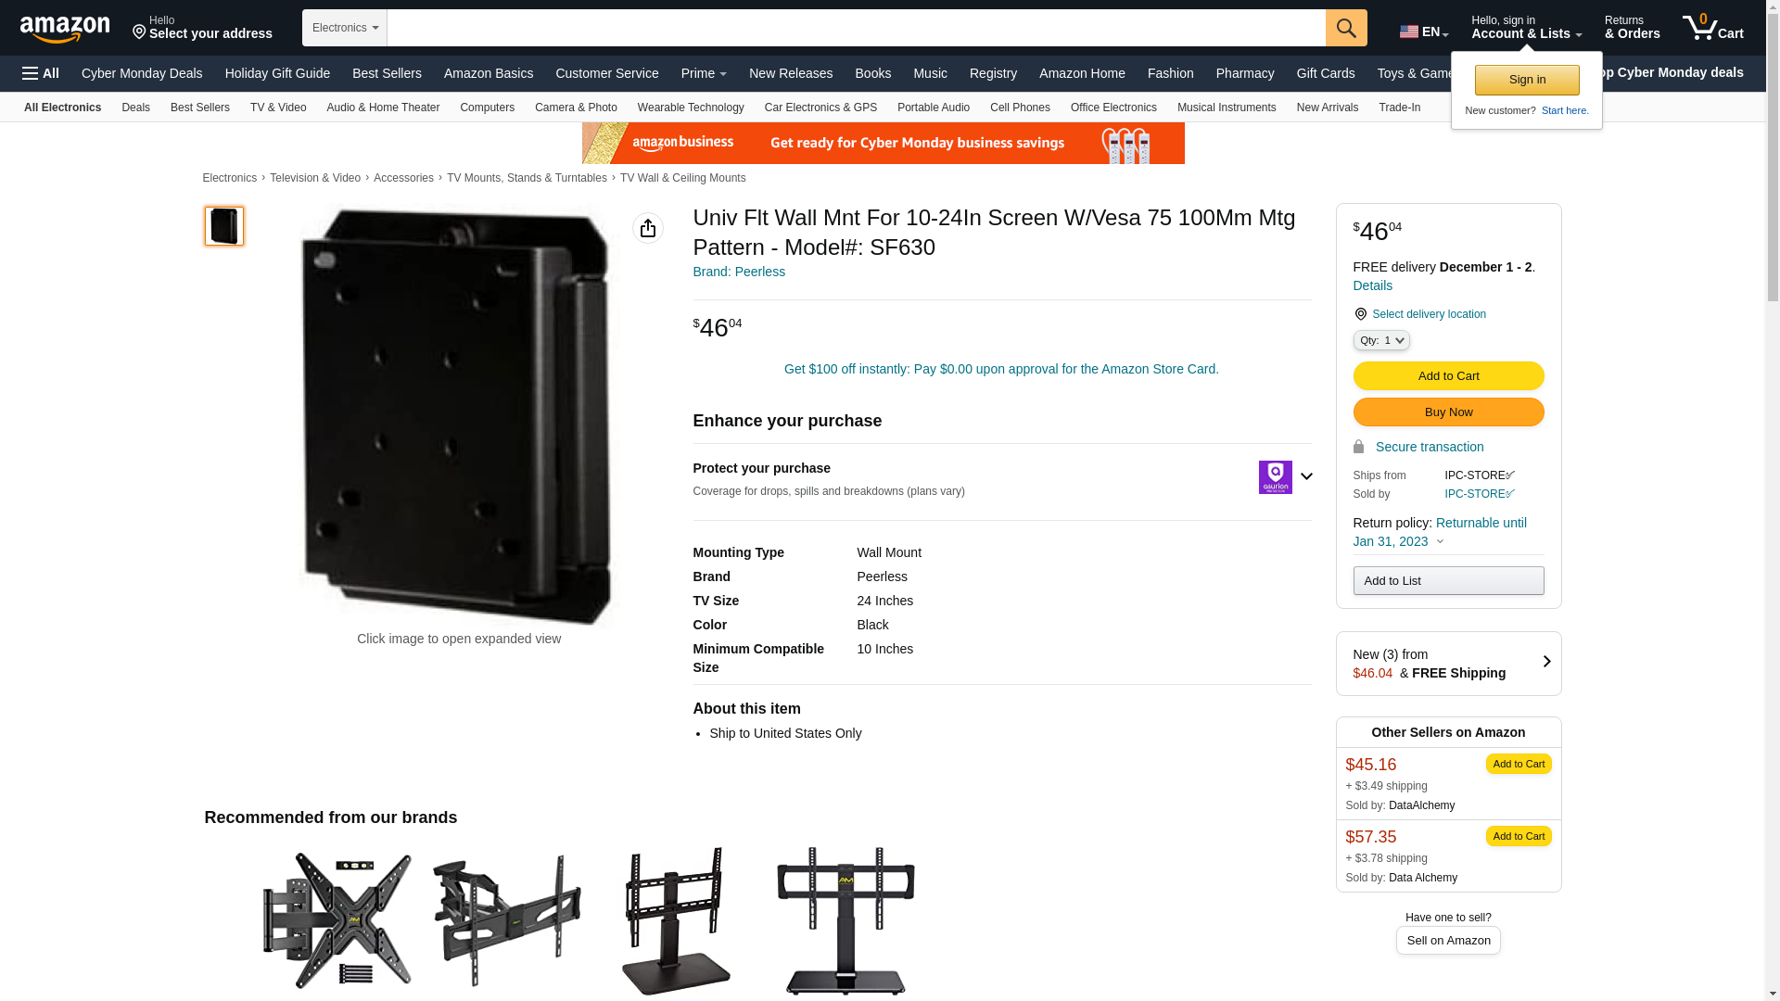This screenshot has width=1780, height=1001.
Task: Select delivery location pin icon
Action: pyautogui.click(x=1360, y=314)
